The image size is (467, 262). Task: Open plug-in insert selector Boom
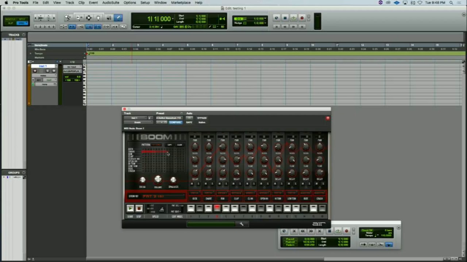[138, 122]
